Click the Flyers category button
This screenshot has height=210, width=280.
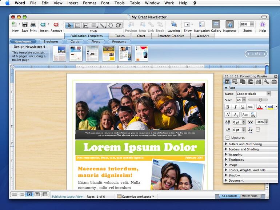coord(96,42)
